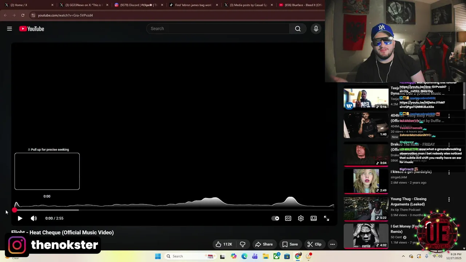Image resolution: width=466 pixels, height=262 pixels.
Task: Open options menu for 404Mali video
Action: tap(449, 116)
